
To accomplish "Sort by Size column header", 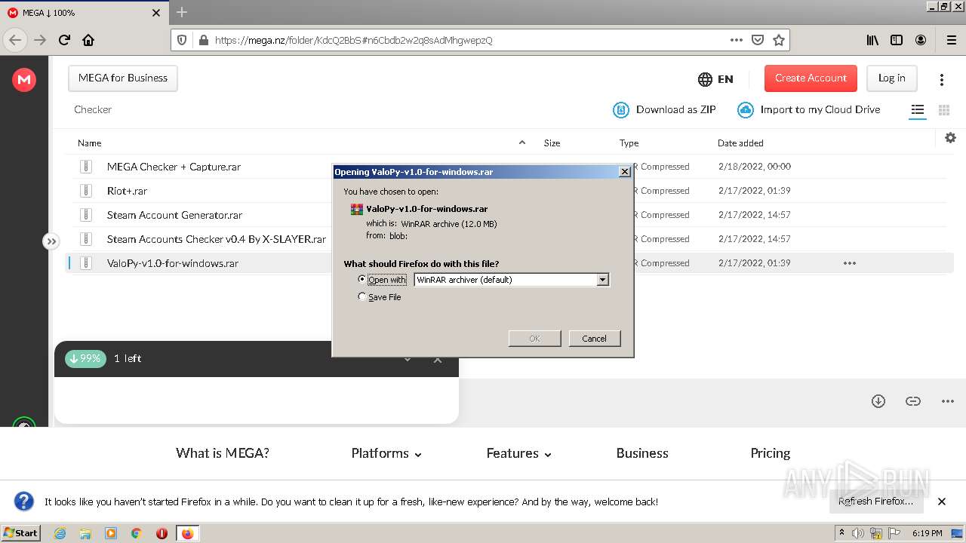I will click(552, 143).
